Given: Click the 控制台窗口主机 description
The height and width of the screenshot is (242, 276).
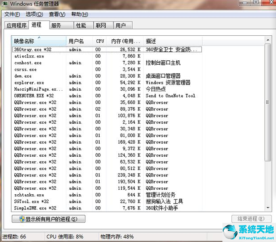Looking at the screenshot, I should [x=163, y=63].
